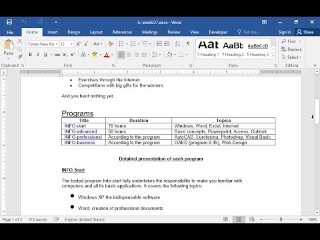Screen dimensions: 320x240
Task: Switch to the Design tab
Action: (74, 32)
